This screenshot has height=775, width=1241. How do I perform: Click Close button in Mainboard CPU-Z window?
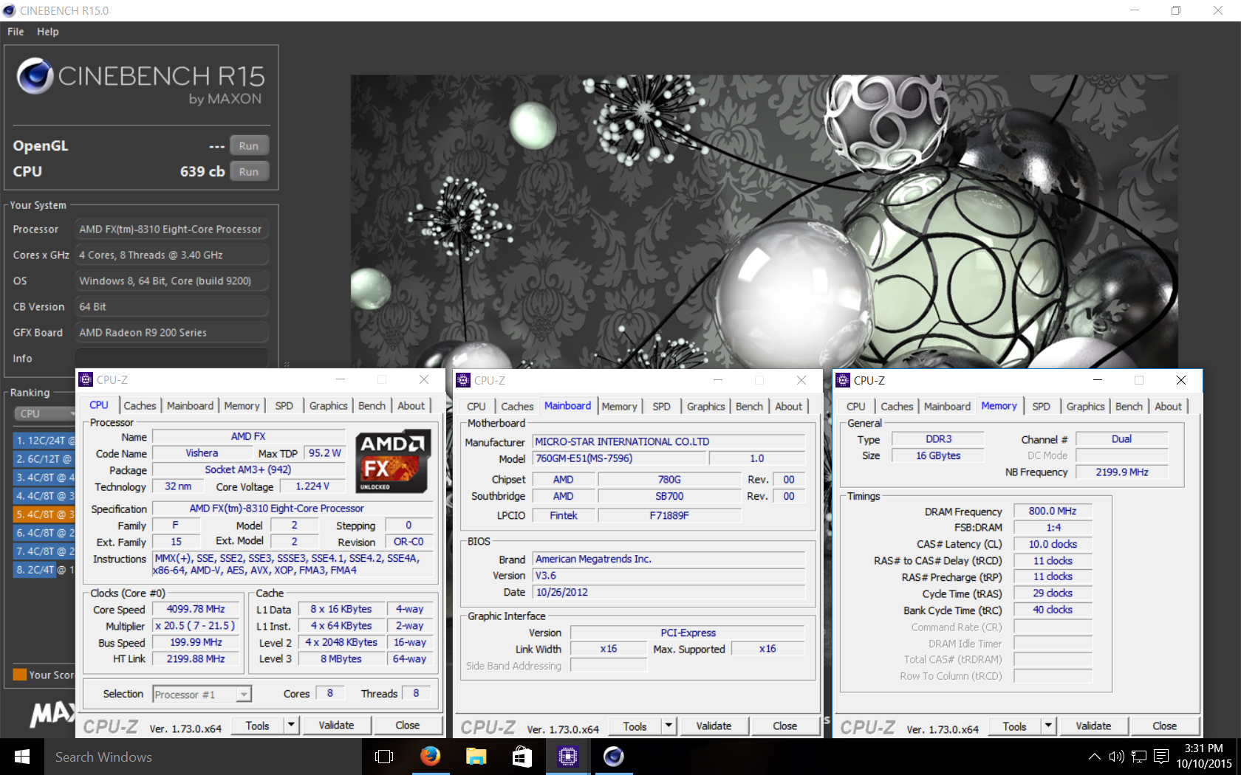coord(784,726)
